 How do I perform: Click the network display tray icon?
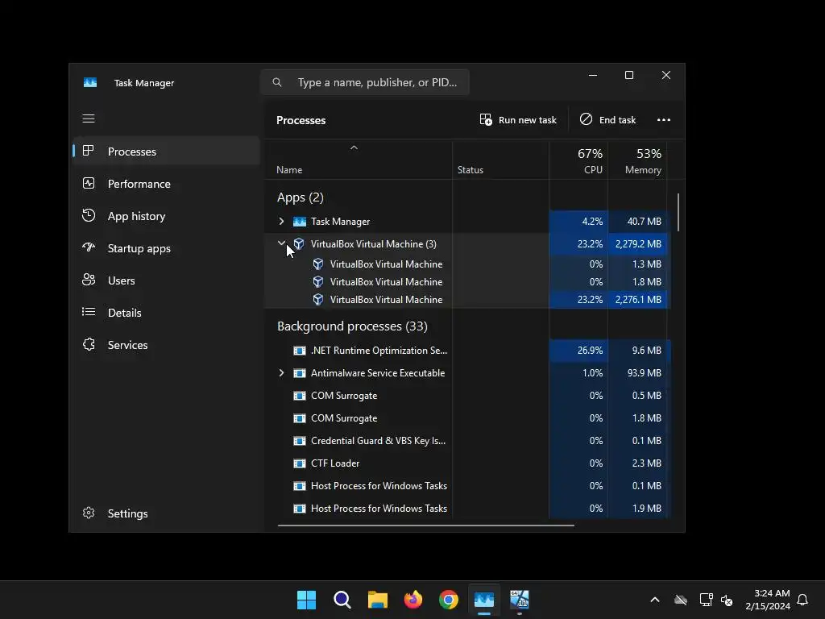706,600
